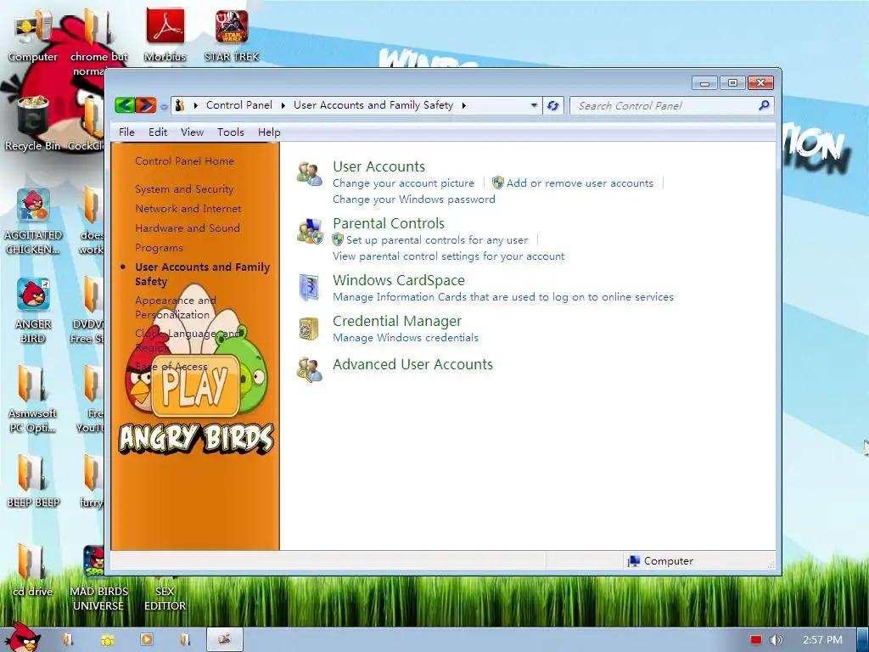Select the ANGER BIRD desktop icon
This screenshot has width=869, height=652.
(33, 311)
